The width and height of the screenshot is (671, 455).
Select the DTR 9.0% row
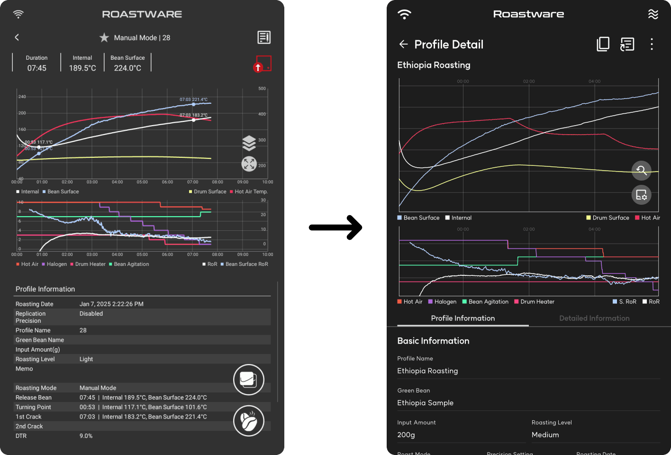coord(142,436)
